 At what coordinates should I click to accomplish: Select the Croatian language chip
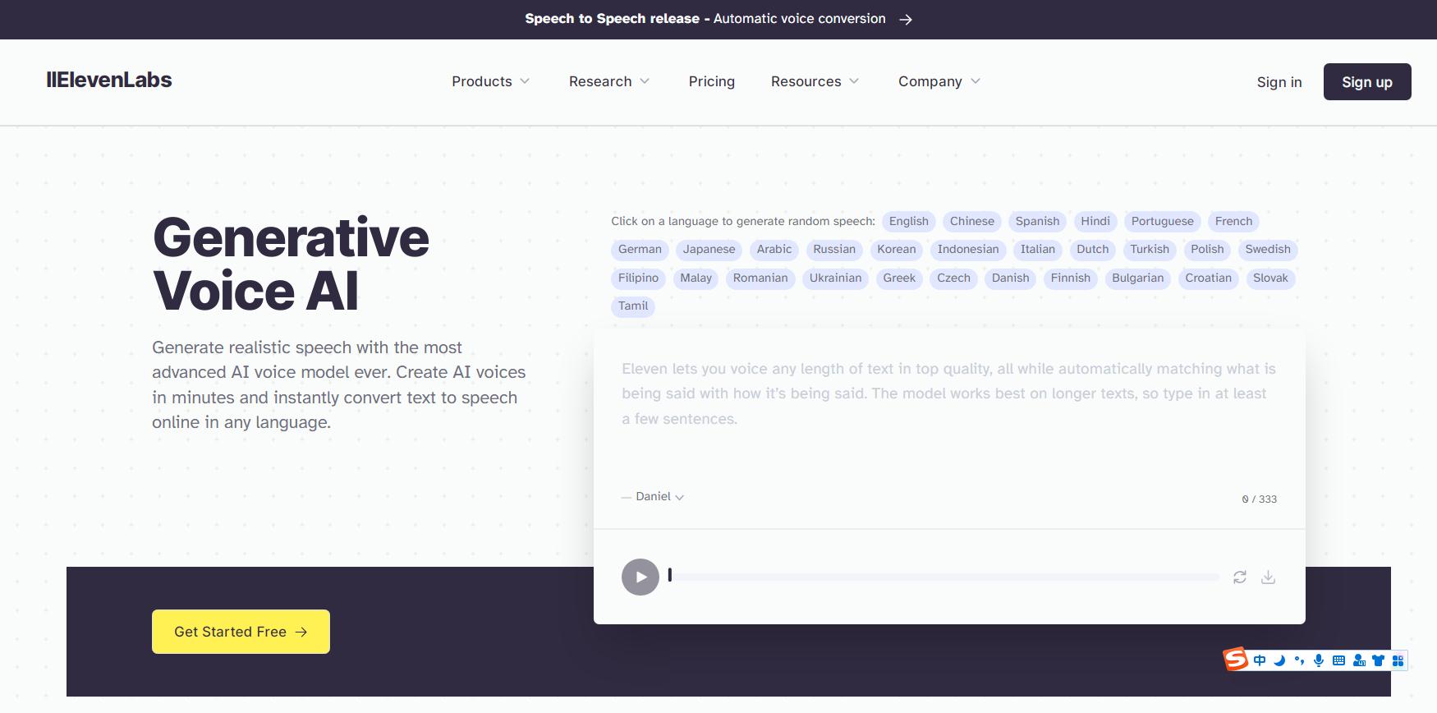1209,278
